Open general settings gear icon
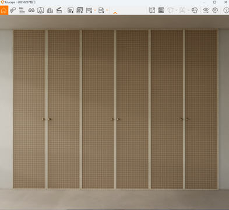The width and height of the screenshot is (229, 210). coord(215,10)
